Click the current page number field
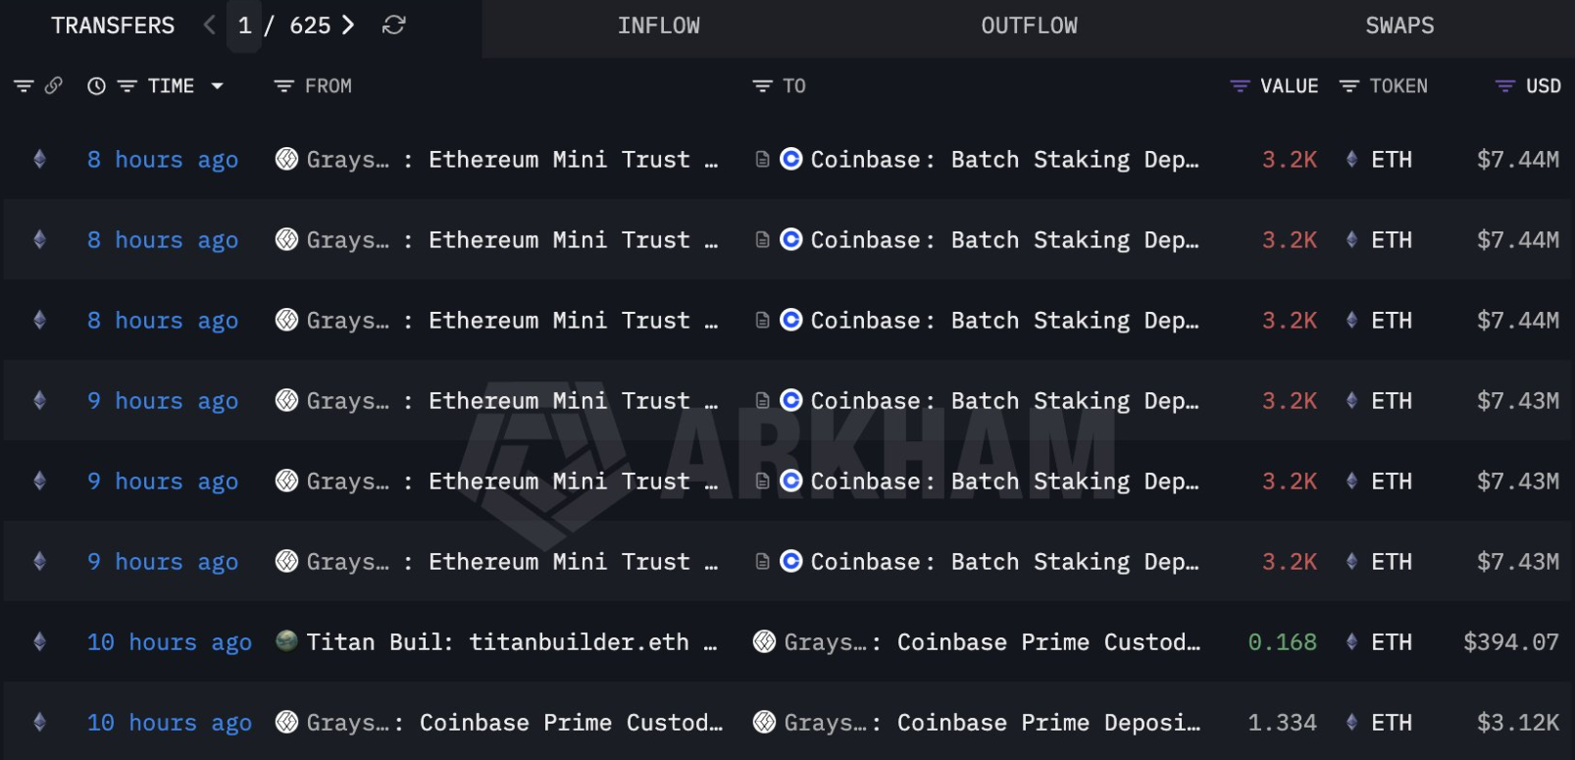The image size is (1575, 760). [x=244, y=26]
